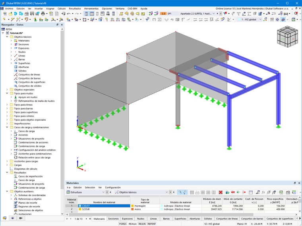
Task: Click the navigator data tab icon at bottom
Action: (x=4, y=218)
